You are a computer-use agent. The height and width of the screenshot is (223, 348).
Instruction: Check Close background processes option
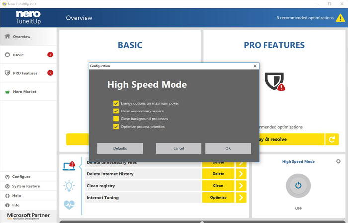click(x=116, y=119)
